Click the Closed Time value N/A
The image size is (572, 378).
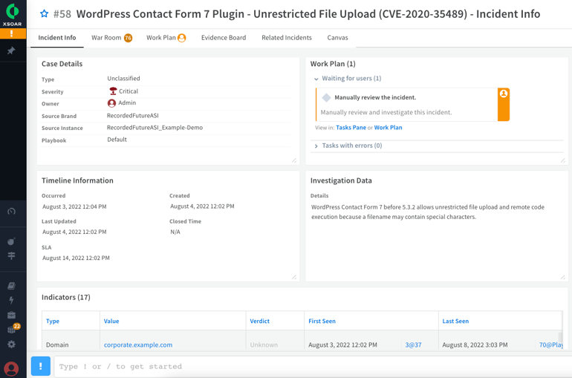pyautogui.click(x=175, y=232)
